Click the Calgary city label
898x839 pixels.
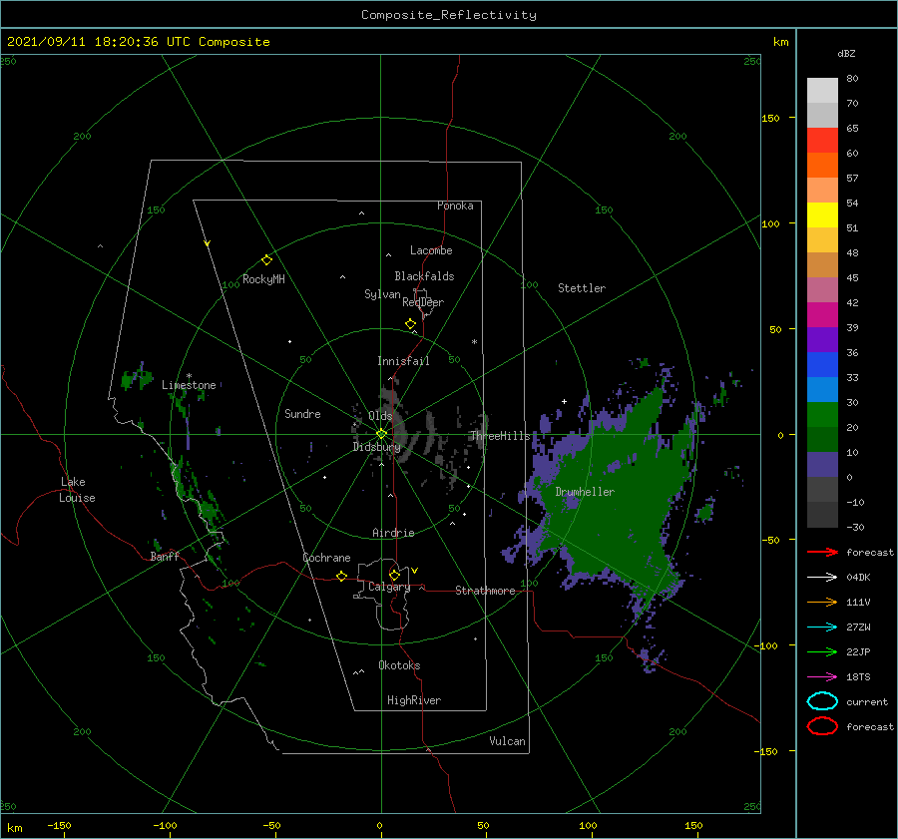(x=389, y=587)
